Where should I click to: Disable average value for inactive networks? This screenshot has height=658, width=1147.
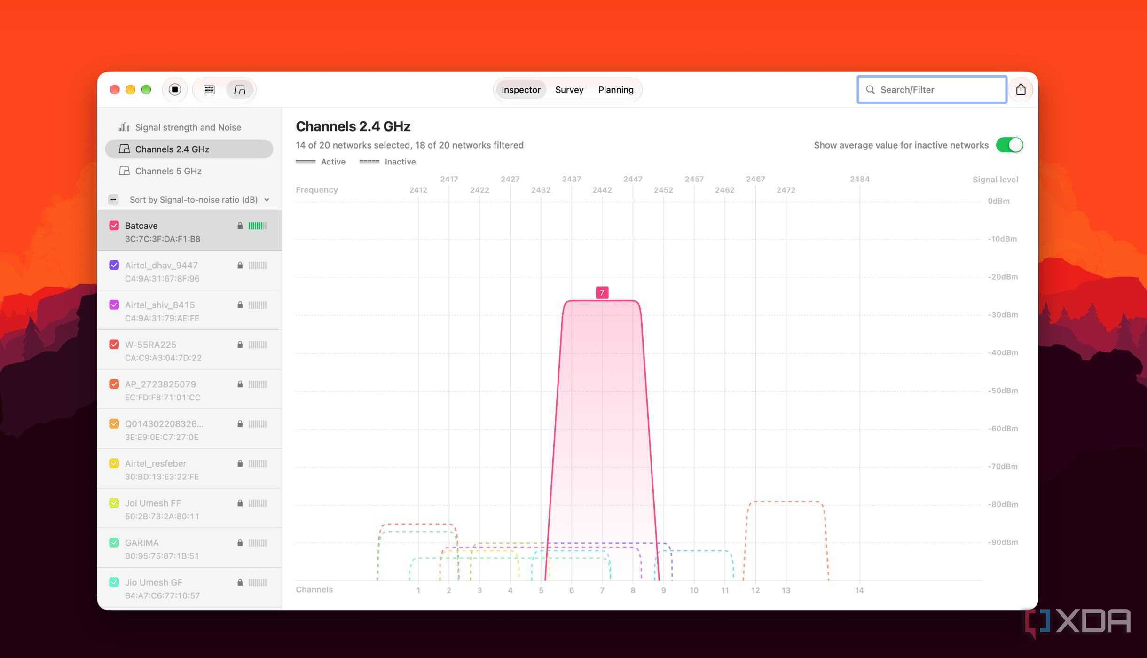point(1009,145)
